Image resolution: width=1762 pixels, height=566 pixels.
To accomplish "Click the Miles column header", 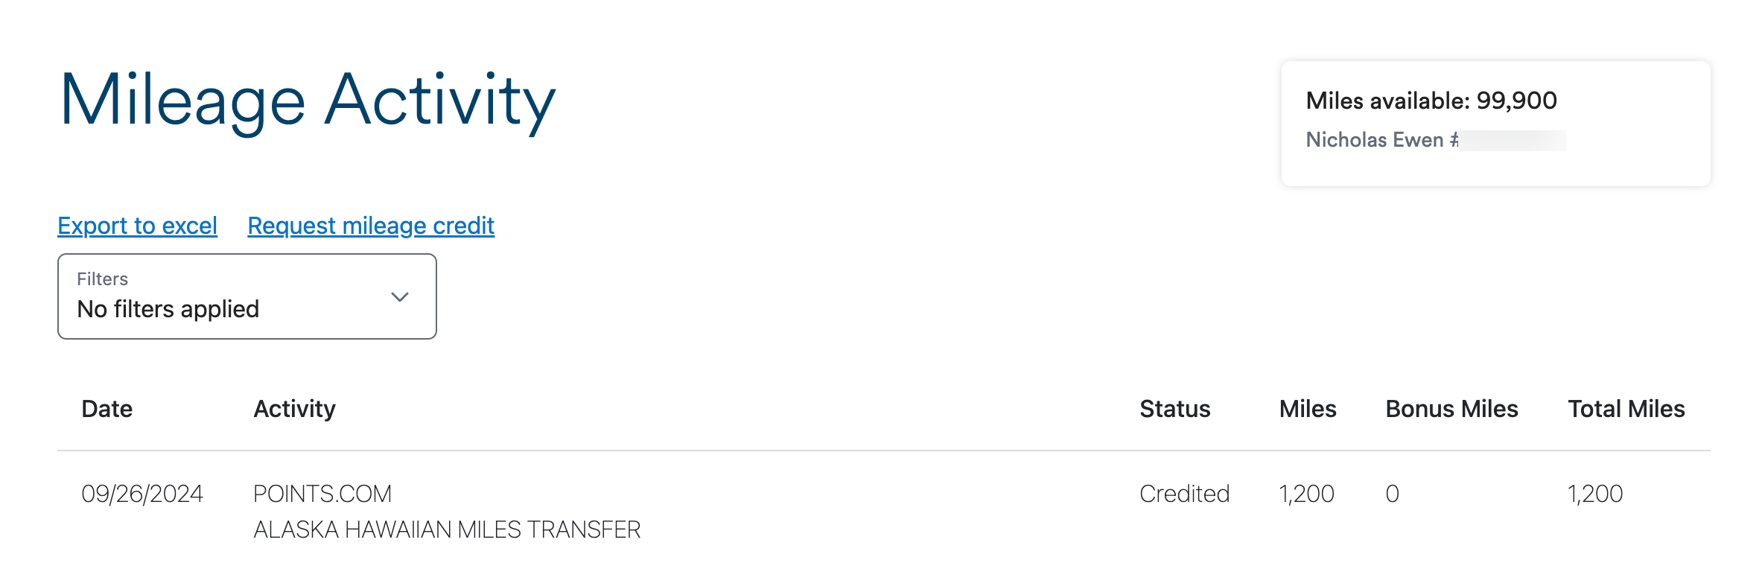I will (x=1308, y=409).
